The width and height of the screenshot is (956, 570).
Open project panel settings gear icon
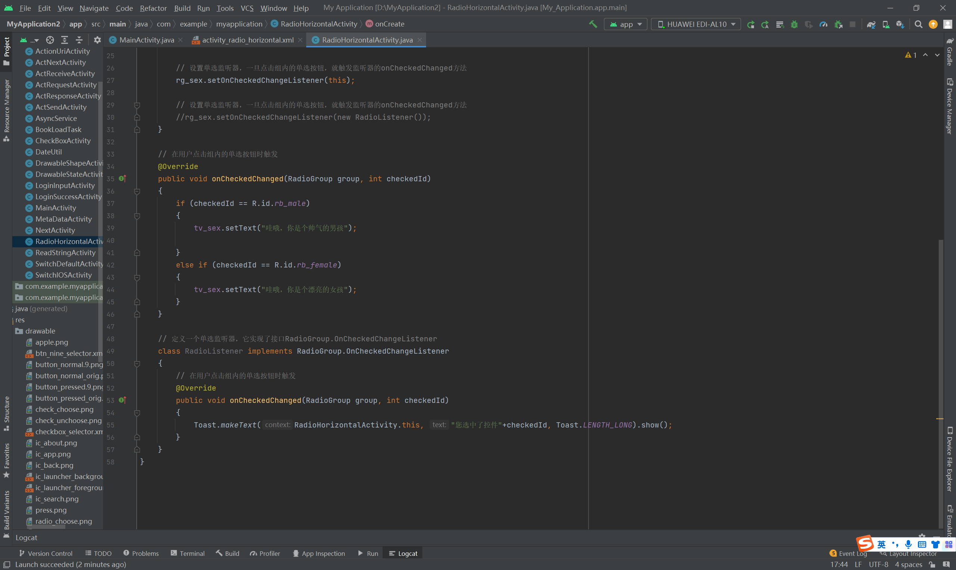97,40
